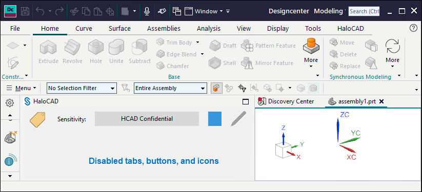Viewport: 422px width, 192px height.
Task: Switch to the HaloCAD ribbon tab
Action: click(x=351, y=29)
